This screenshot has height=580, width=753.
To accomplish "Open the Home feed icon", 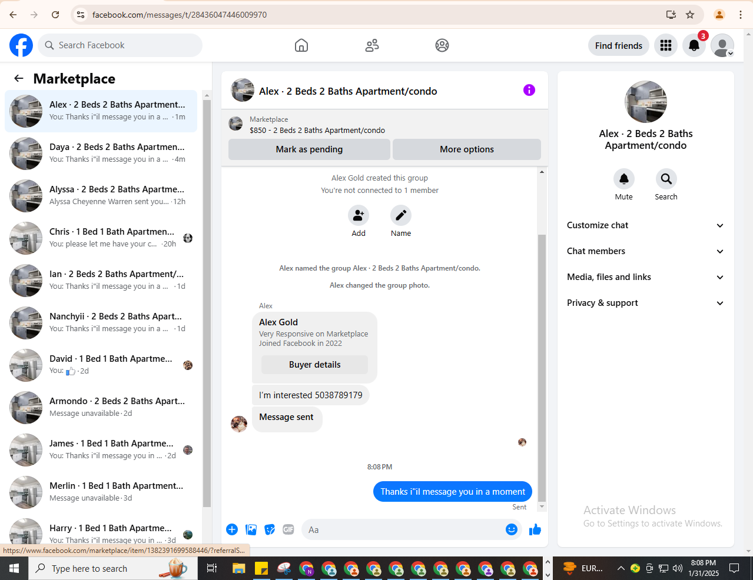I will 301,45.
